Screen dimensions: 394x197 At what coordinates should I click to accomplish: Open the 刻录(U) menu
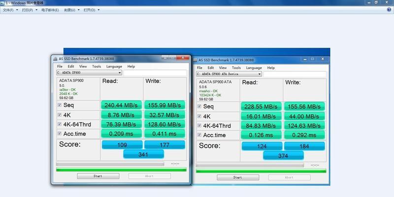[71, 10]
